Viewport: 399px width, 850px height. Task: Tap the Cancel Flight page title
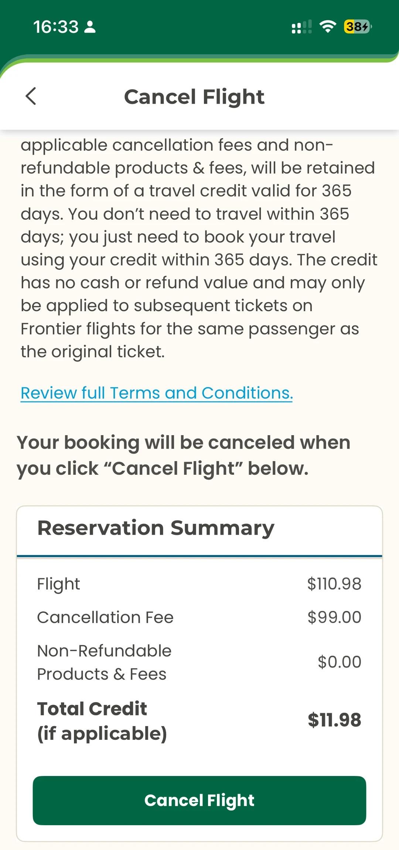tap(194, 97)
